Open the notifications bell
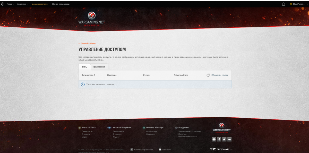This screenshot has height=153, width=309. click(284, 4)
